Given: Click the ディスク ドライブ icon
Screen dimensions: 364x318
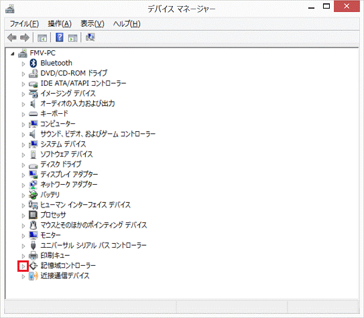Looking at the screenshot, I should 34,165.
